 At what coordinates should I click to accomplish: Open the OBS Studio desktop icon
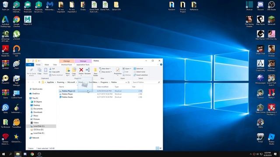271,6
